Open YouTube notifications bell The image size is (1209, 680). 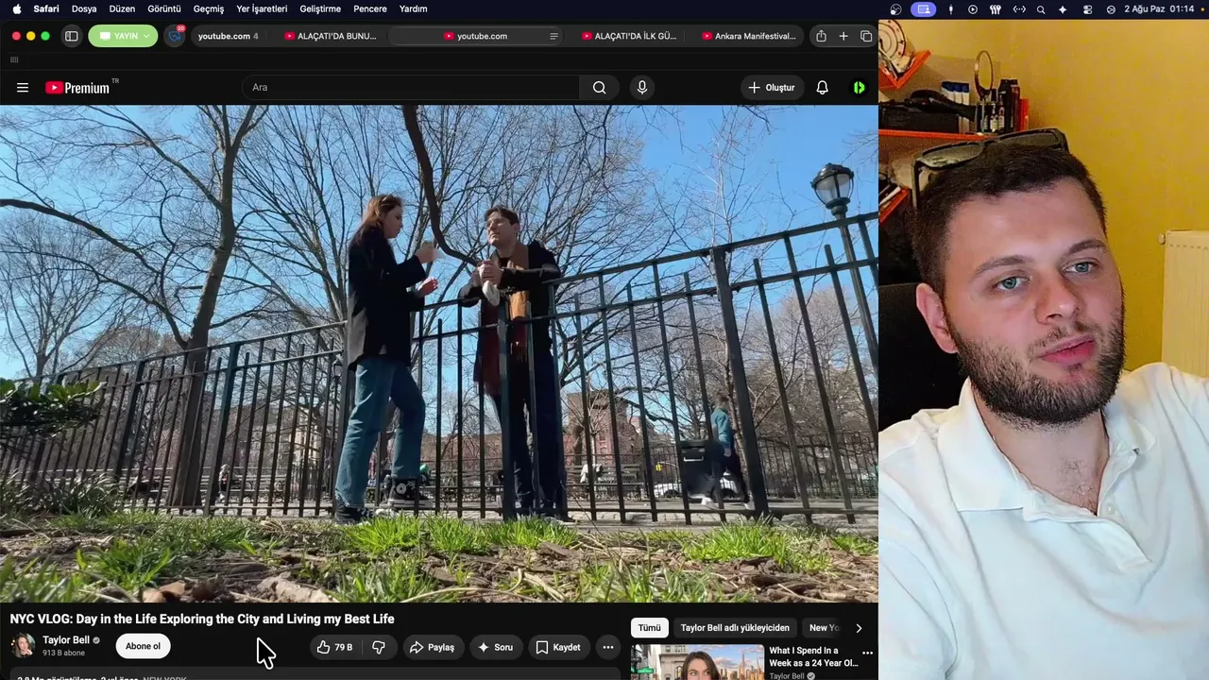point(822,88)
